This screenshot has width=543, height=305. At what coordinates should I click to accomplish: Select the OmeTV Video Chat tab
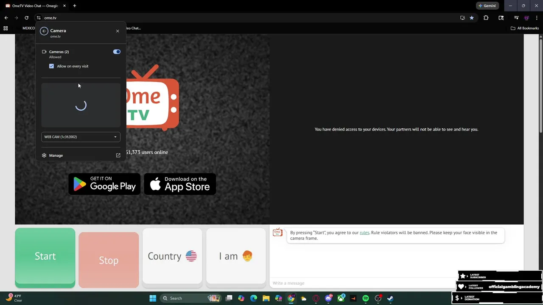tap(36, 6)
